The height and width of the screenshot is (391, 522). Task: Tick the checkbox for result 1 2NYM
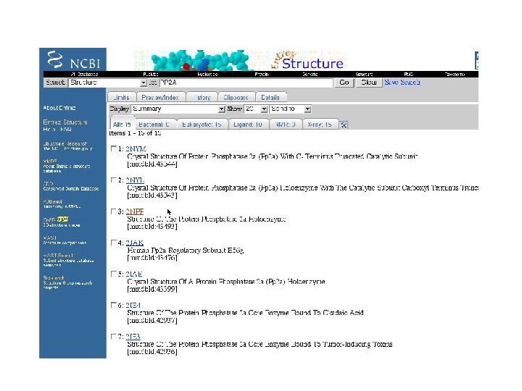pyautogui.click(x=114, y=148)
